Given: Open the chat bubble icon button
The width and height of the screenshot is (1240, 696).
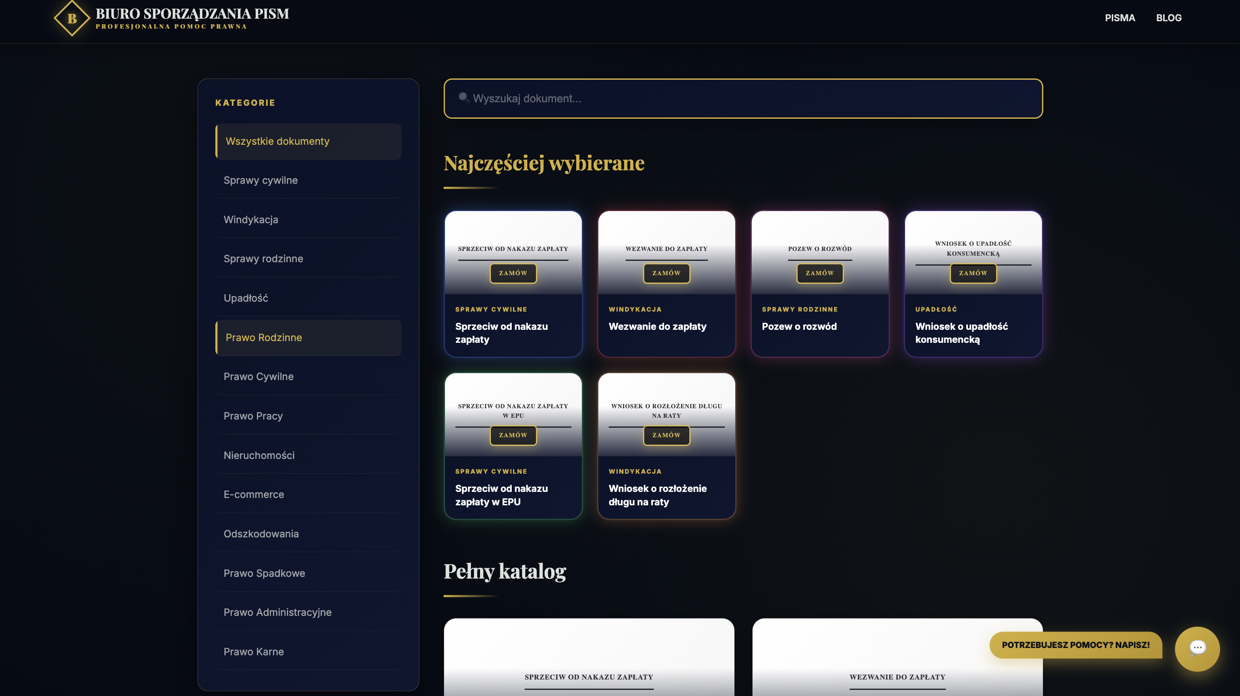Looking at the screenshot, I should tap(1197, 648).
